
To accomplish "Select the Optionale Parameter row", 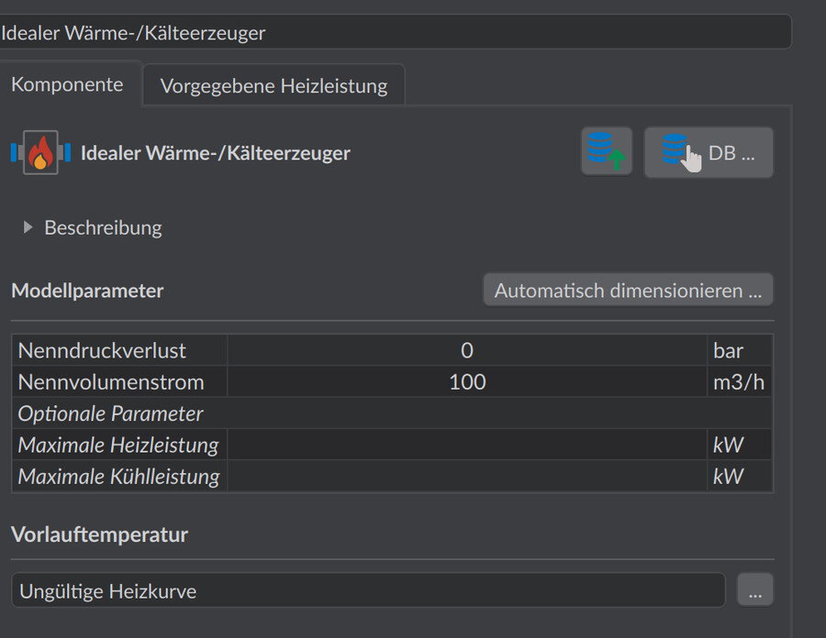I will (x=392, y=413).
